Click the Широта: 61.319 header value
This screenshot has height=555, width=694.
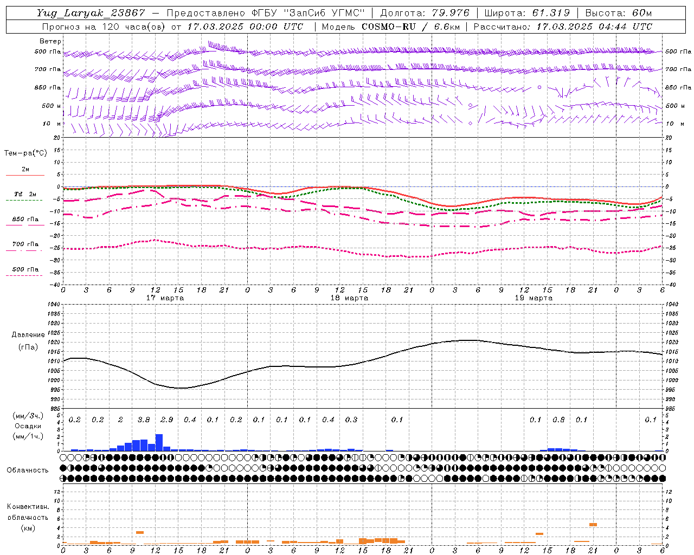tap(527, 13)
